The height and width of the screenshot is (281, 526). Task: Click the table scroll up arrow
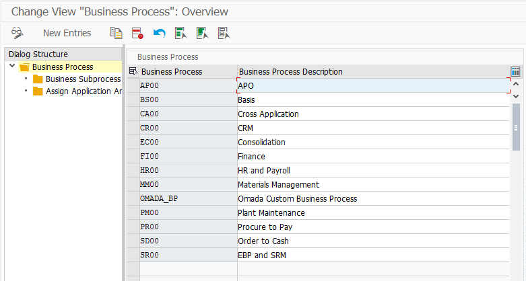pos(516,84)
